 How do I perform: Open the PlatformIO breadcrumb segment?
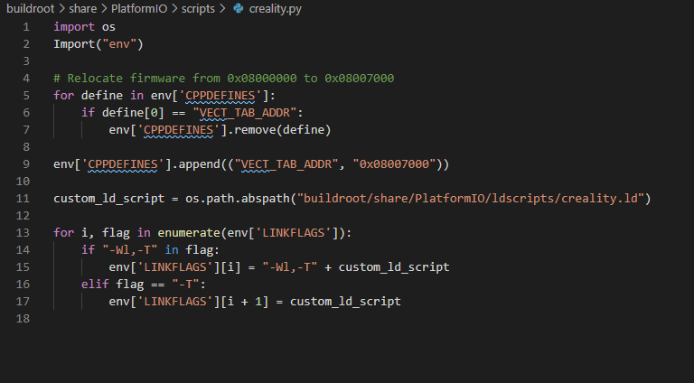point(139,8)
